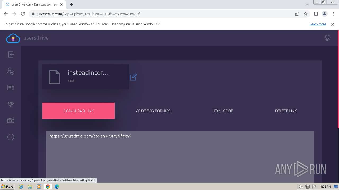Bookmark this page with star icon
Image resolution: width=339 pixels, height=190 pixels.
click(x=306, y=14)
